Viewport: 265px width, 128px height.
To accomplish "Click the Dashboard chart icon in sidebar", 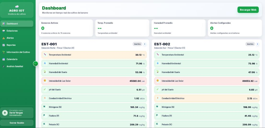I will 4,24.
